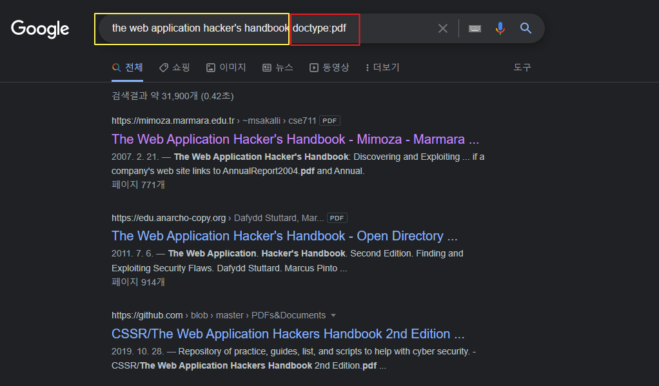Image resolution: width=659 pixels, height=386 pixels.
Task: Click the PDF badge on the marmara result
Action: pyautogui.click(x=329, y=121)
